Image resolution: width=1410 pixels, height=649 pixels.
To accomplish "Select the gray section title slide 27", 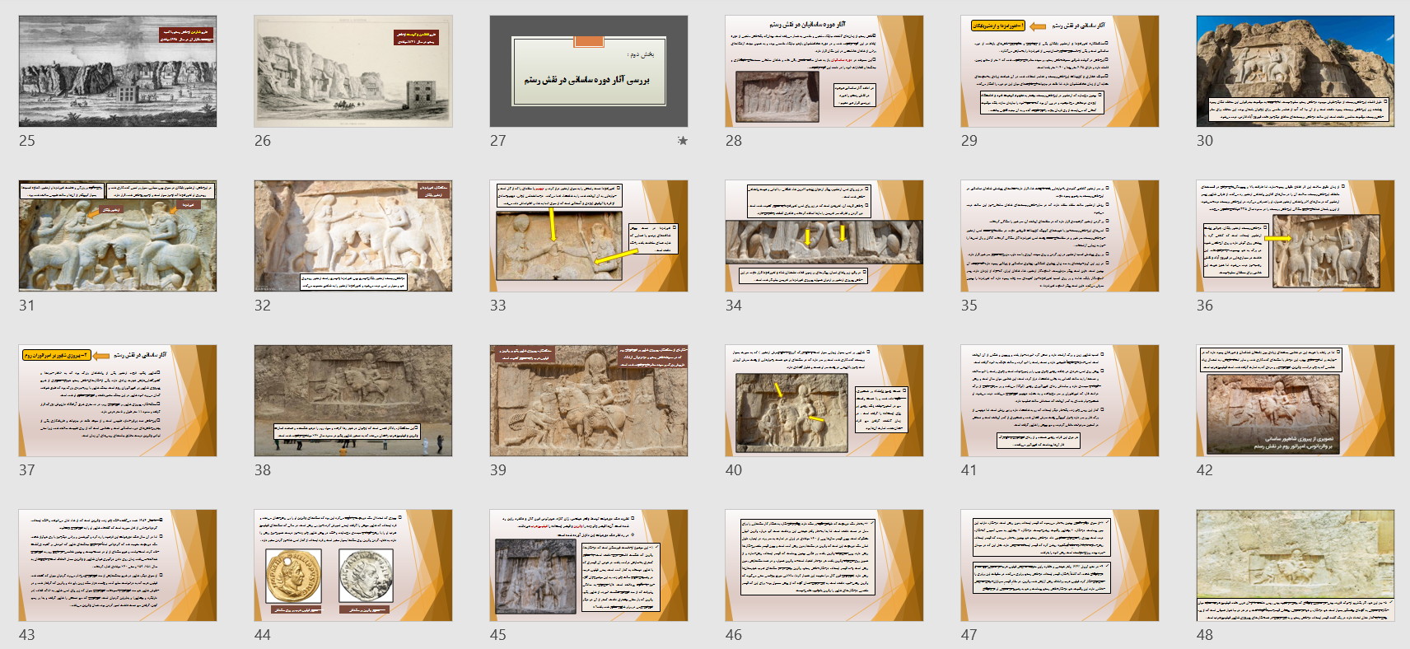I will (x=589, y=71).
